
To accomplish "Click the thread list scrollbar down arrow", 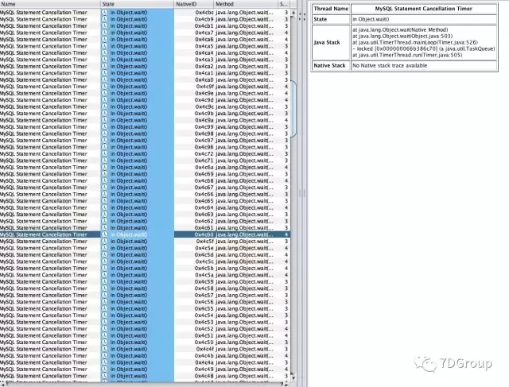I will (x=293, y=378).
